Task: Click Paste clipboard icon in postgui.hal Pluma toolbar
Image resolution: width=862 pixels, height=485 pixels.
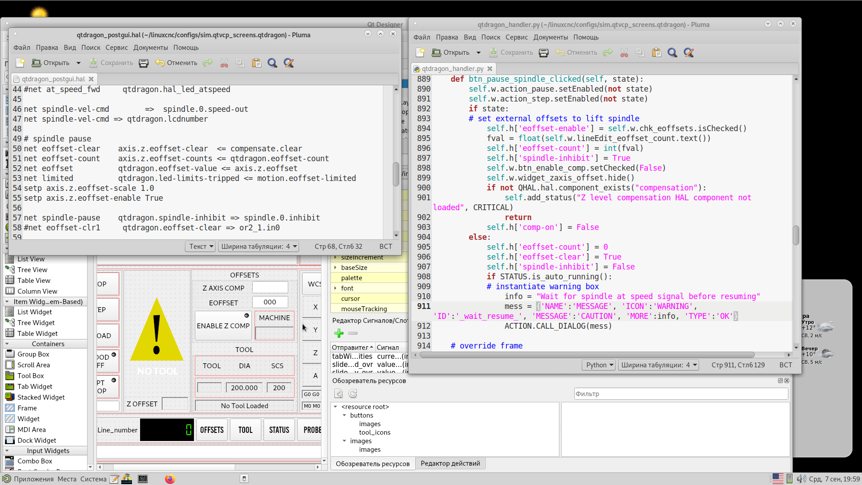Action: pyautogui.click(x=256, y=63)
